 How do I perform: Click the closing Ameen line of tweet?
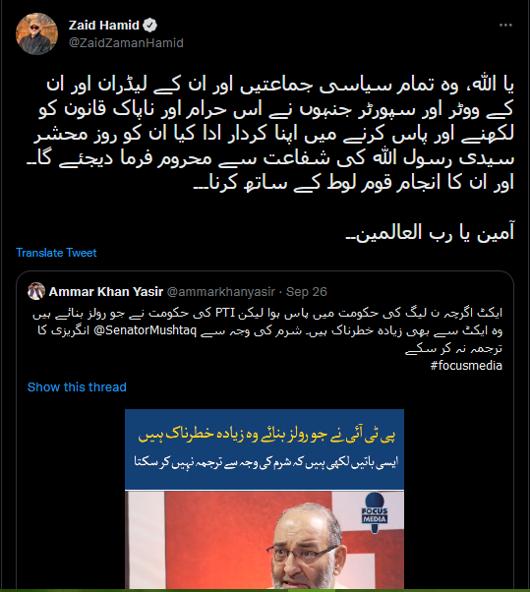click(431, 232)
